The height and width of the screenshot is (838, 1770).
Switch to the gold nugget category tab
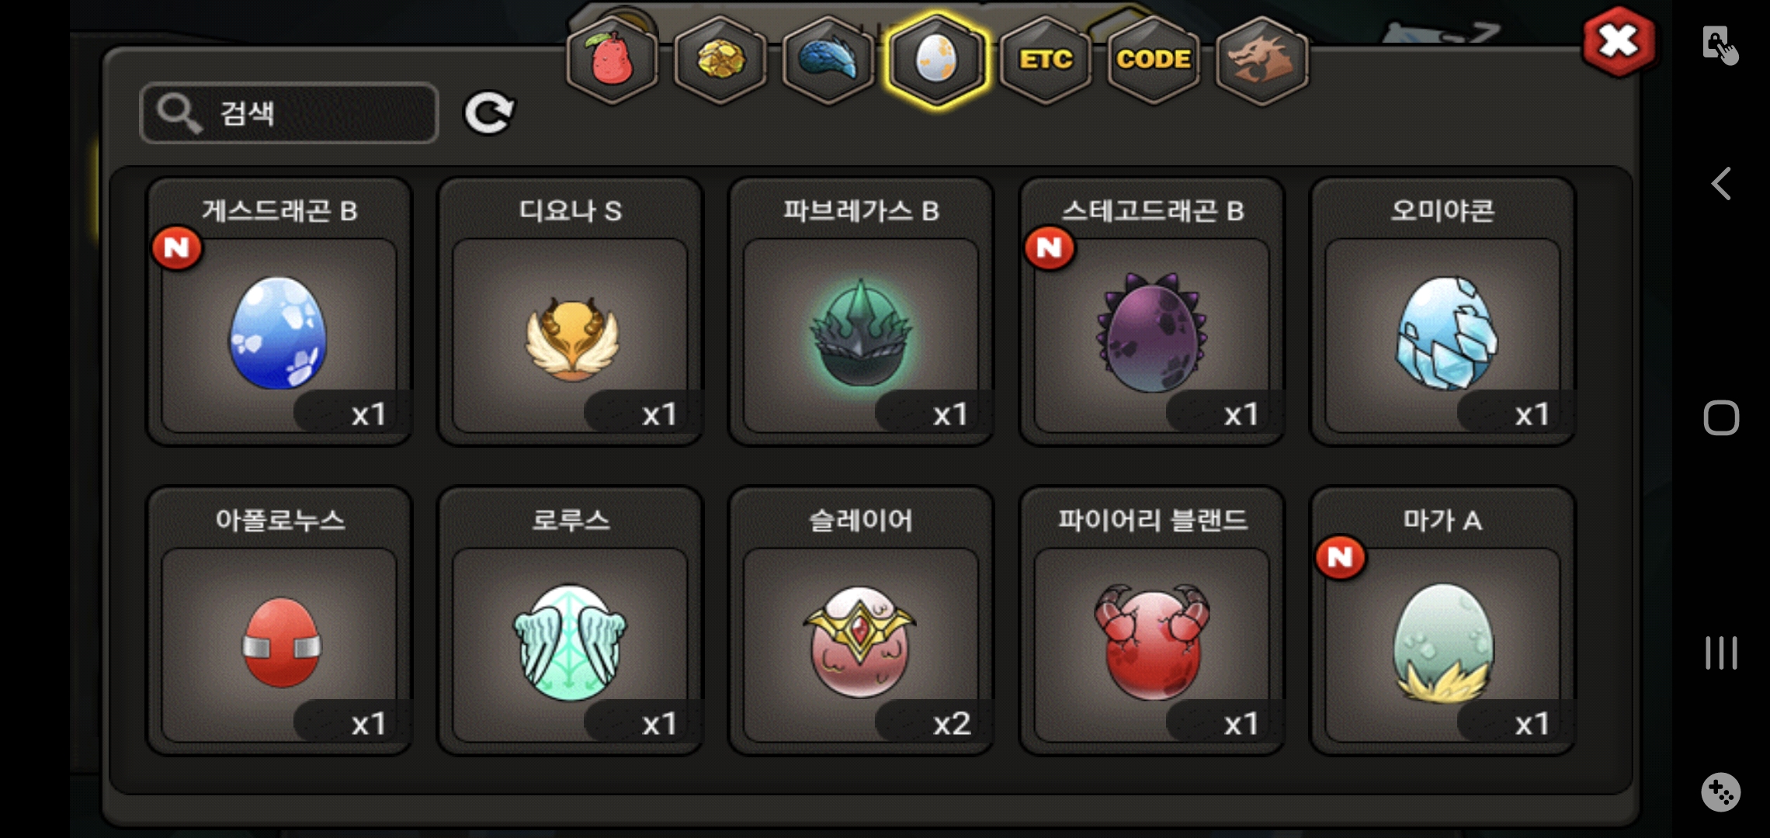[720, 61]
